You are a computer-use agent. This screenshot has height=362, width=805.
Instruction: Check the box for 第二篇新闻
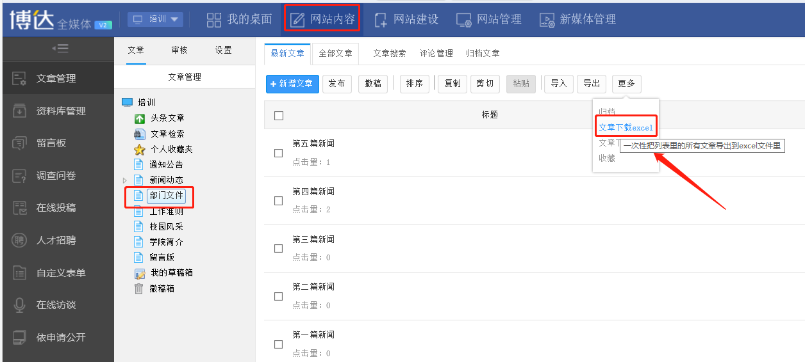(278, 296)
